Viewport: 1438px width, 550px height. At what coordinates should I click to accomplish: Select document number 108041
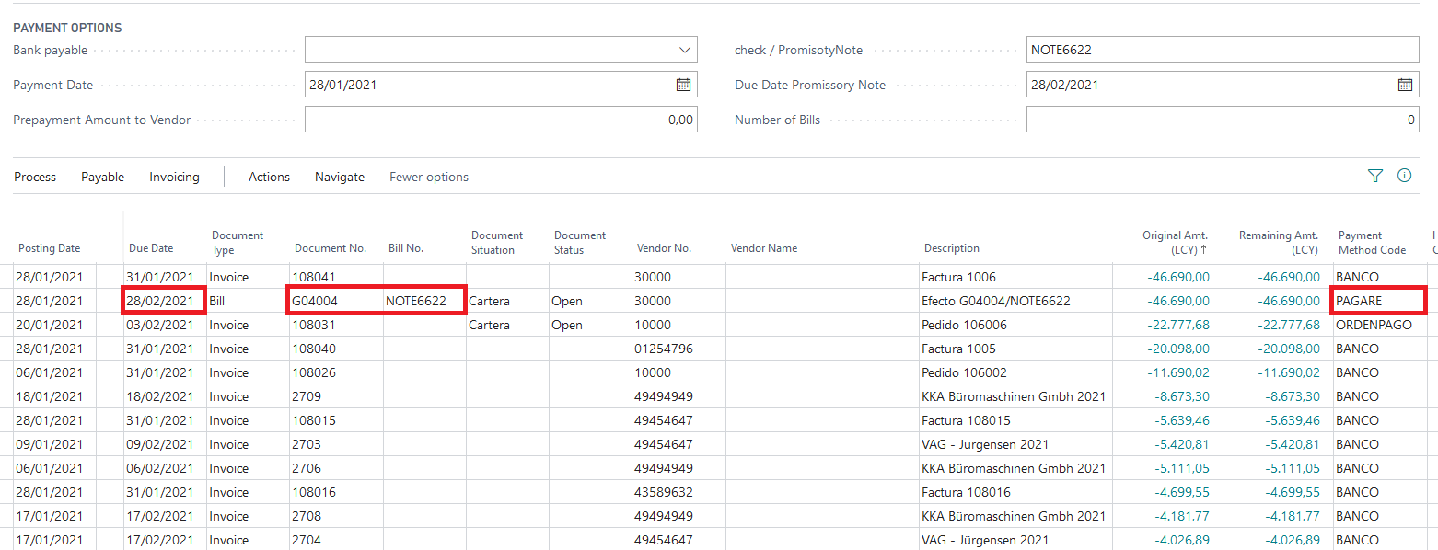(x=314, y=277)
